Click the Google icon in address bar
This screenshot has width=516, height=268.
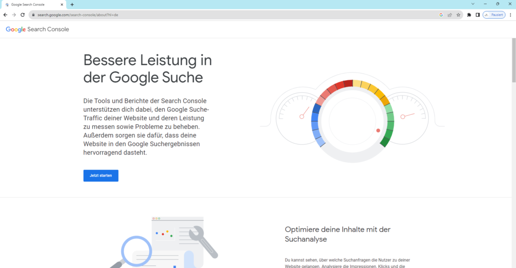(x=441, y=15)
